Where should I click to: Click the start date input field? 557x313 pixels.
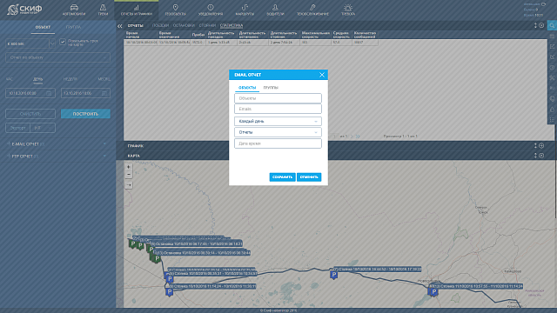coord(30,93)
